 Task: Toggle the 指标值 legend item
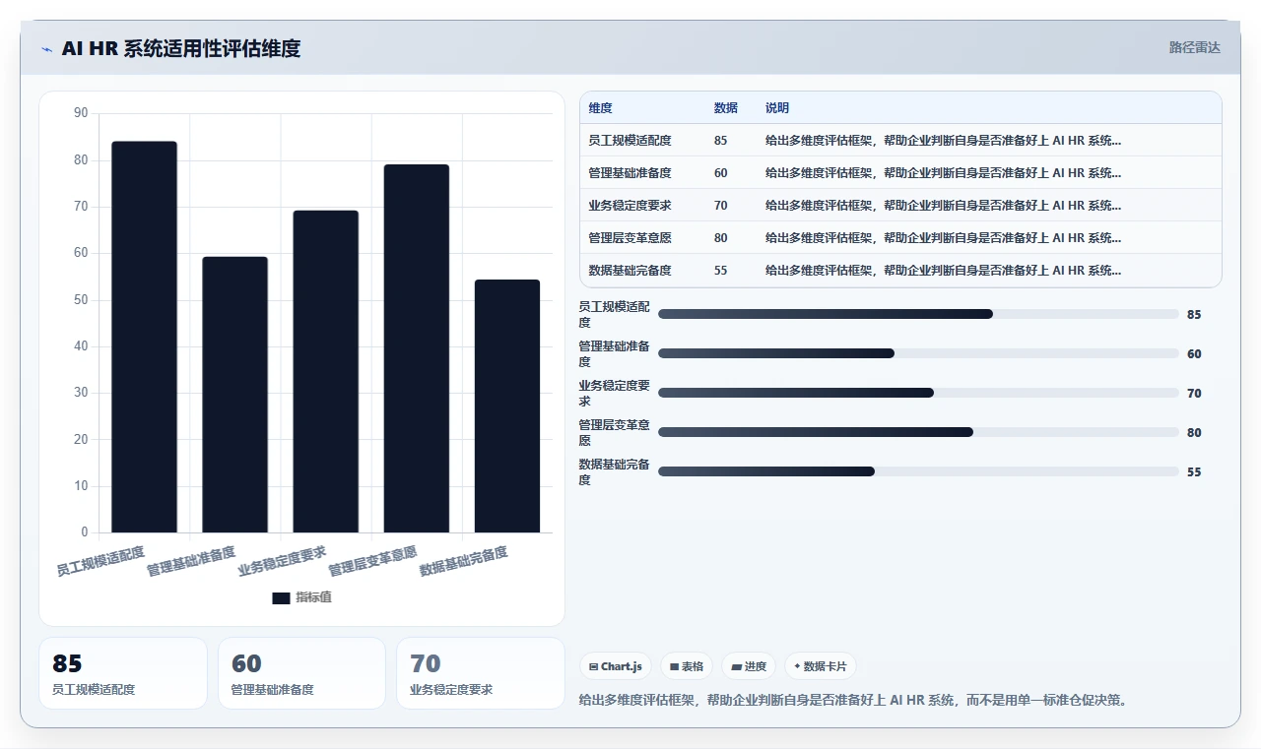point(301,597)
